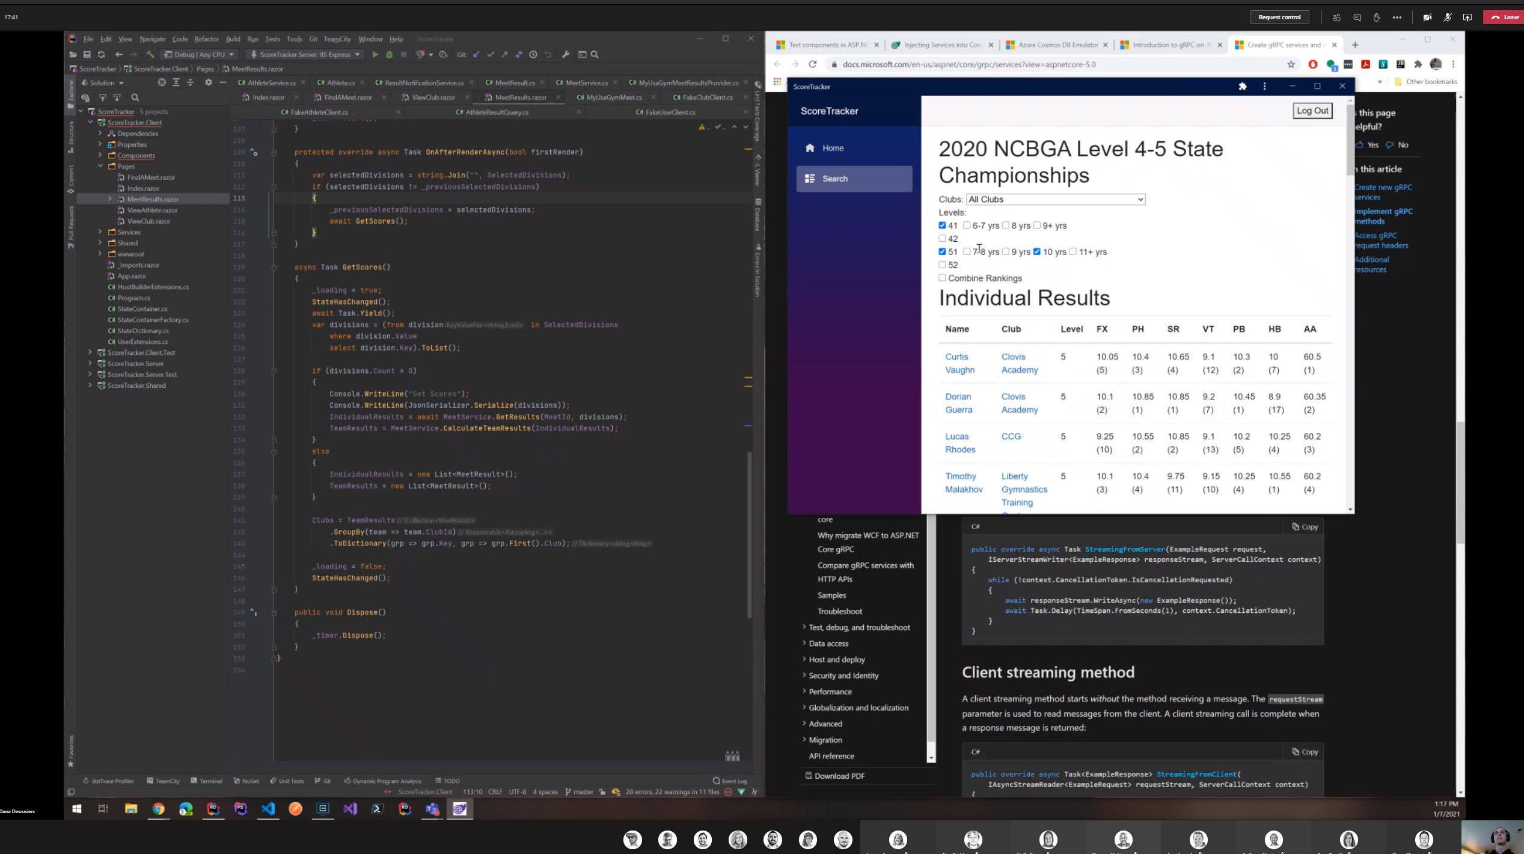The width and height of the screenshot is (1524, 854).
Task: Open Chrome from the Windows taskbar
Action: (158, 809)
